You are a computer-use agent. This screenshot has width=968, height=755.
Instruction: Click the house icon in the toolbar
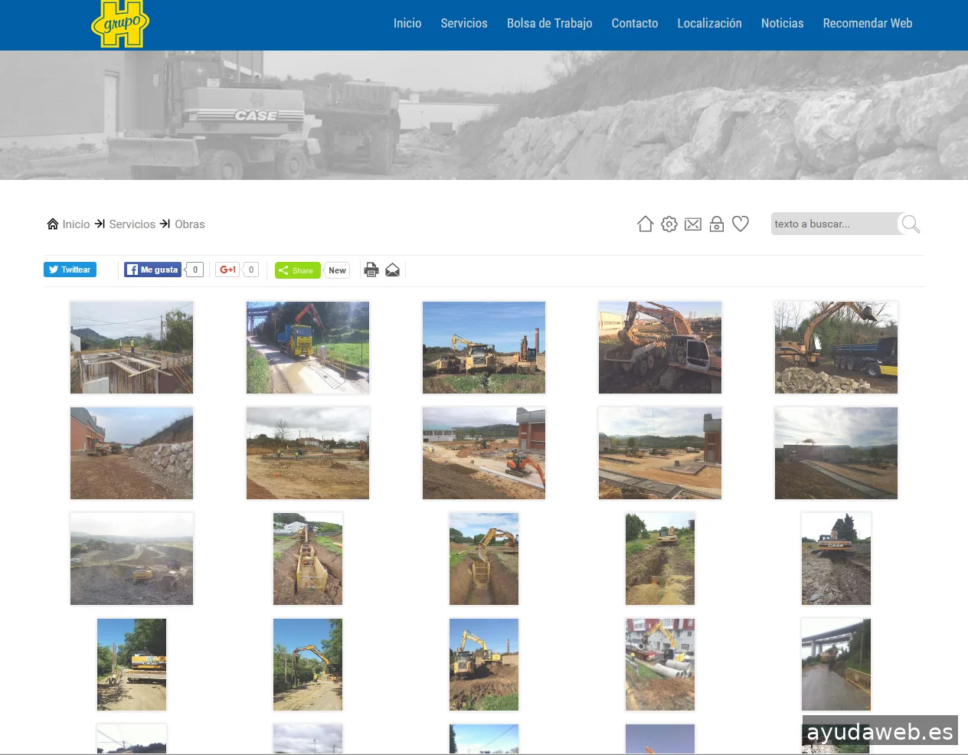coord(645,224)
